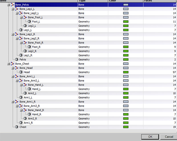Click the geometry sphere icon beside Chest
The image size is (177, 141).
(x=17, y=127)
